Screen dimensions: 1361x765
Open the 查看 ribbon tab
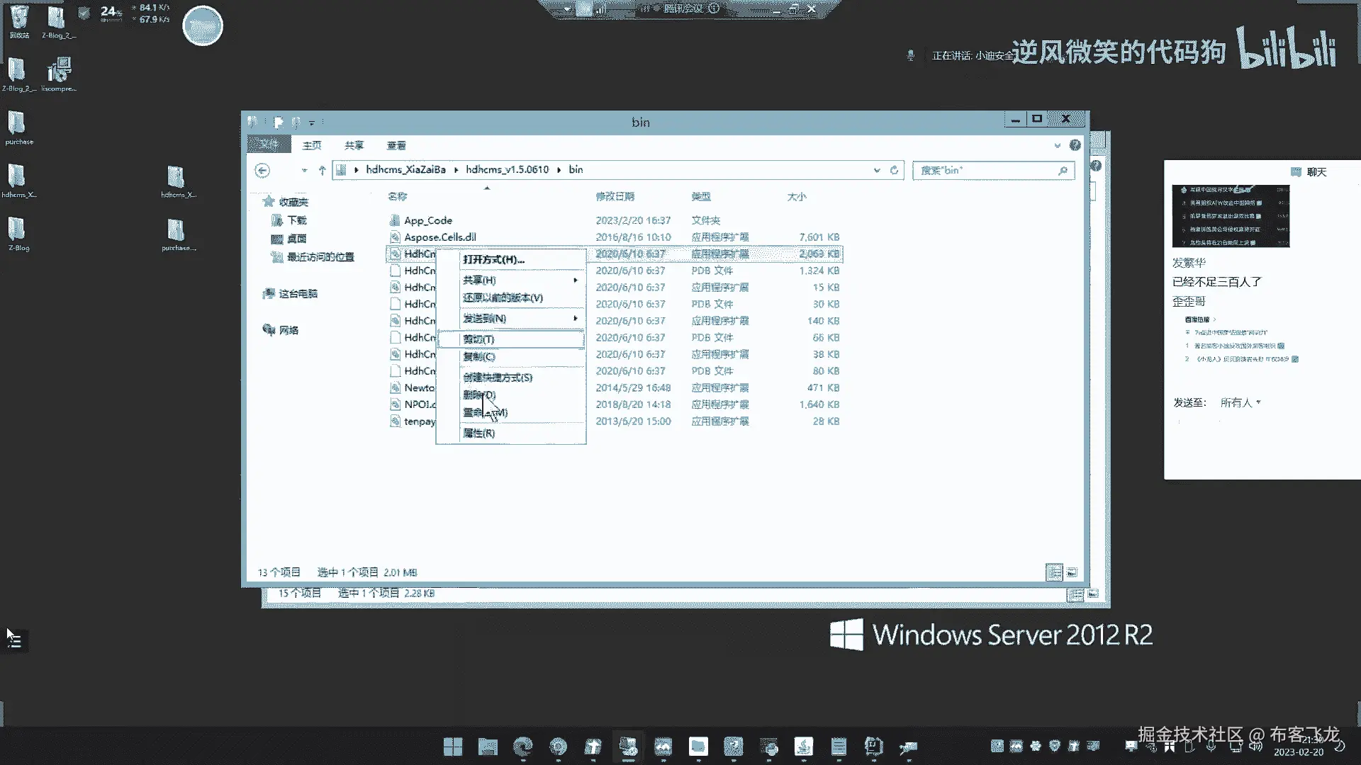pyautogui.click(x=396, y=145)
